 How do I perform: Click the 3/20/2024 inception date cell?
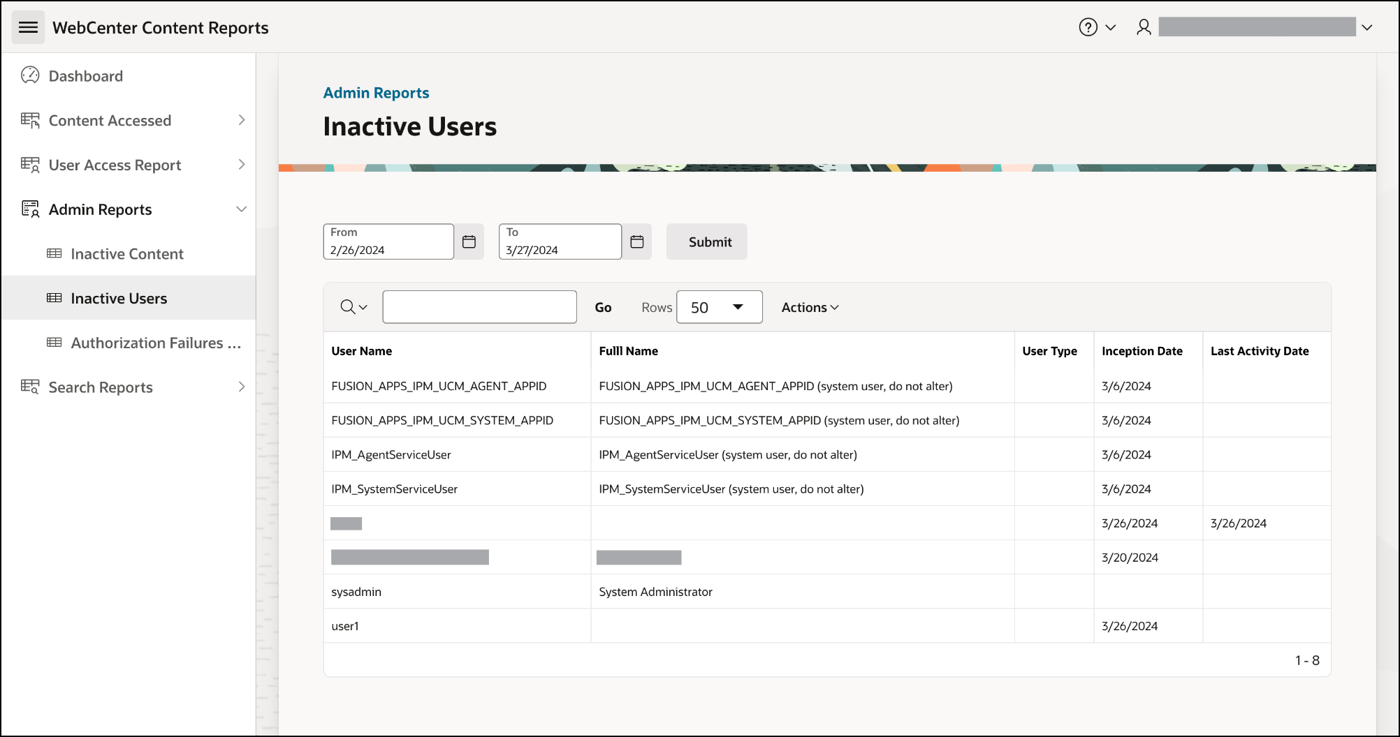[x=1148, y=558]
